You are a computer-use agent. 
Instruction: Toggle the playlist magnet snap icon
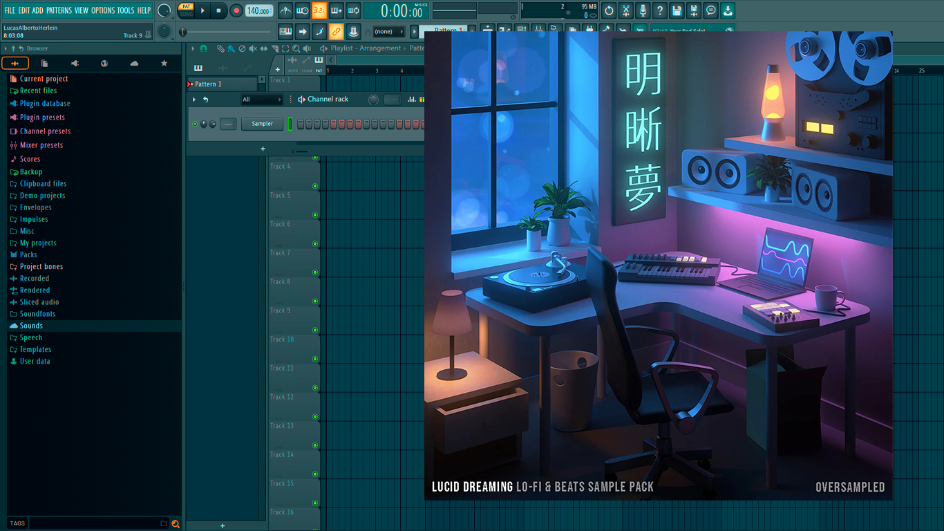pyautogui.click(x=203, y=48)
